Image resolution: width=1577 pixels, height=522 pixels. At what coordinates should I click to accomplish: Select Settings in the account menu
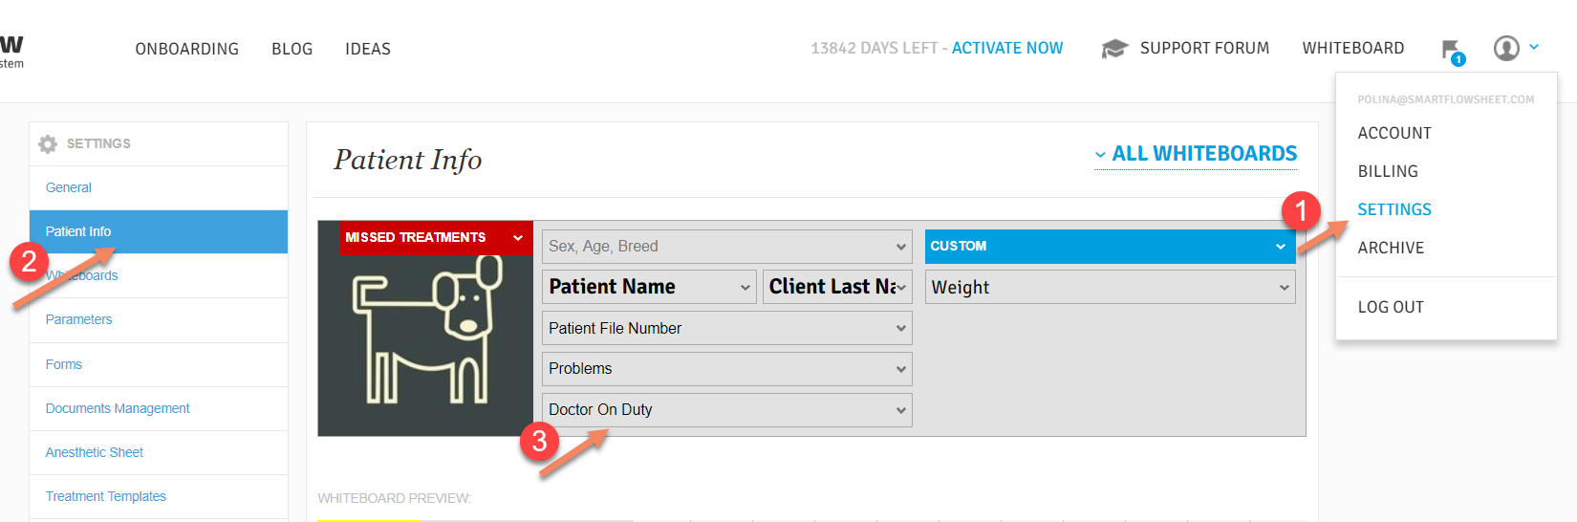[1394, 209]
